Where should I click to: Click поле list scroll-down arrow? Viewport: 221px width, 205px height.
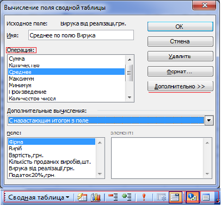point(100,174)
